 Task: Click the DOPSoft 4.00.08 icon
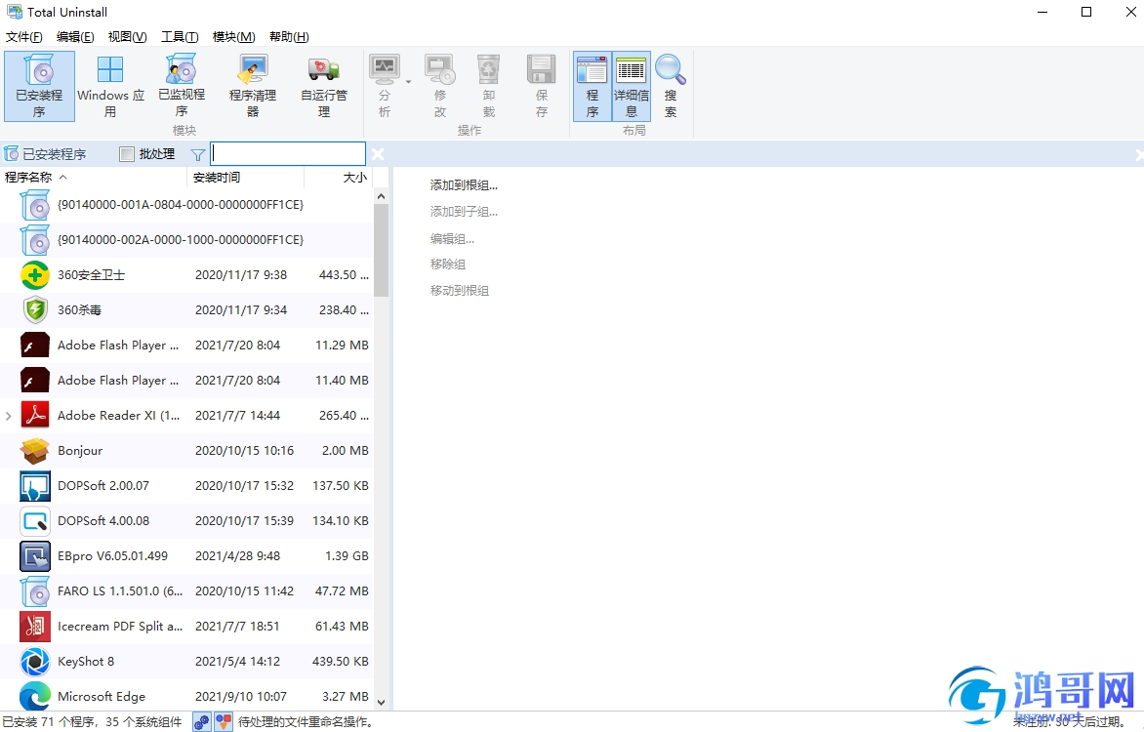click(x=34, y=520)
